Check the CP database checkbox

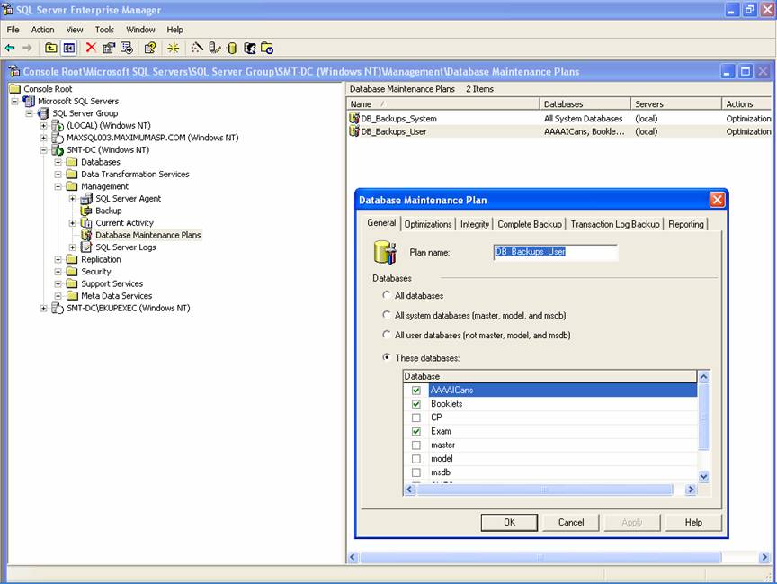[416, 418]
